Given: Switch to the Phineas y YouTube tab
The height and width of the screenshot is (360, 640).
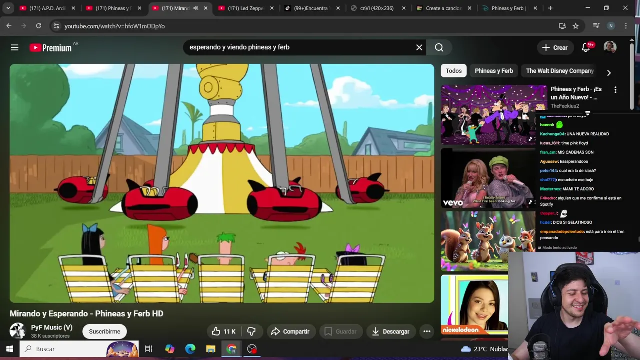Looking at the screenshot, I should point(113,8).
